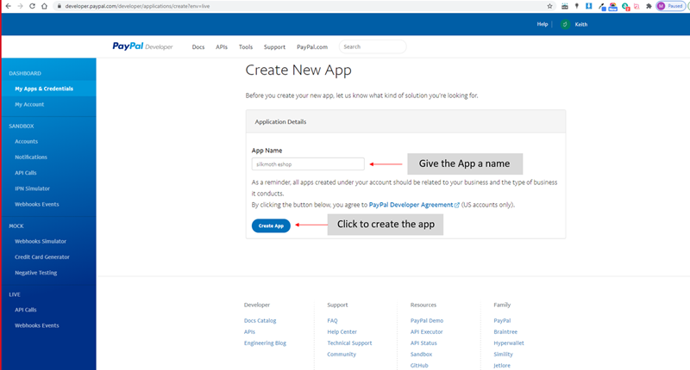
Task: Click the map-pin extension icon
Action: pos(577,6)
